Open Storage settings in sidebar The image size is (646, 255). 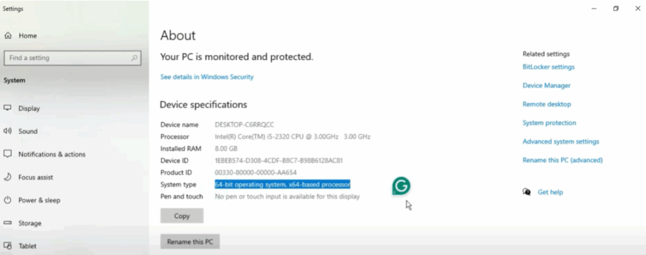30,223
